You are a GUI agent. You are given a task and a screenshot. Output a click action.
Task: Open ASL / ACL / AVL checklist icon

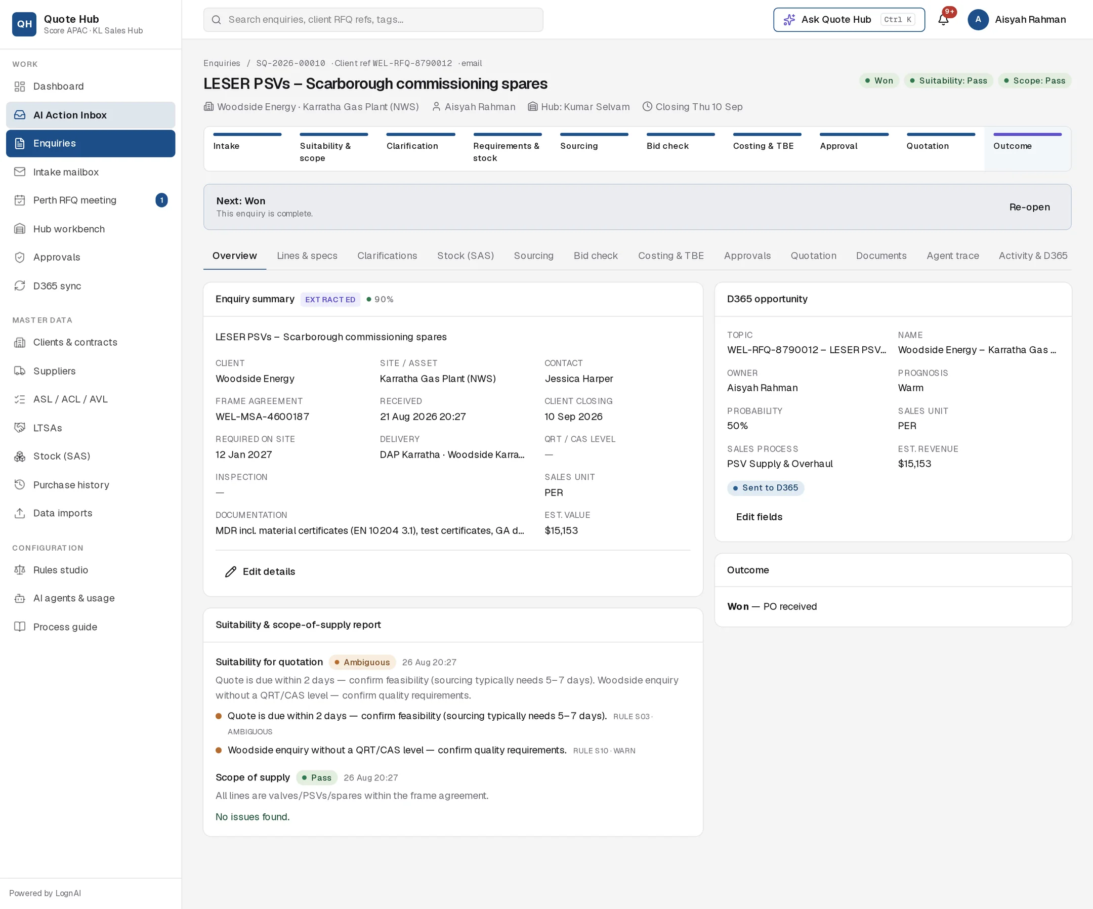coord(20,399)
